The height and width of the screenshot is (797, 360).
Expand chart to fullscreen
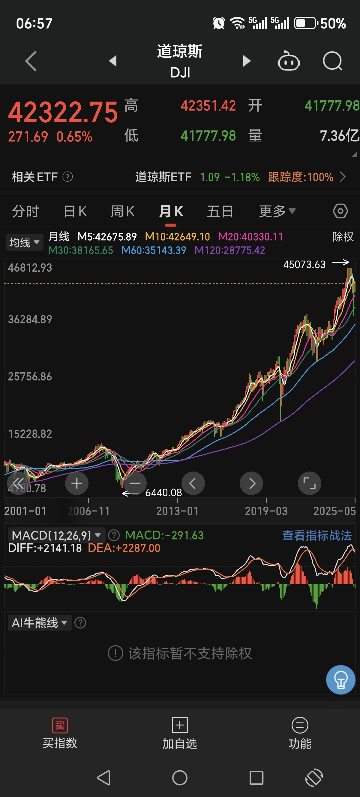tap(309, 483)
